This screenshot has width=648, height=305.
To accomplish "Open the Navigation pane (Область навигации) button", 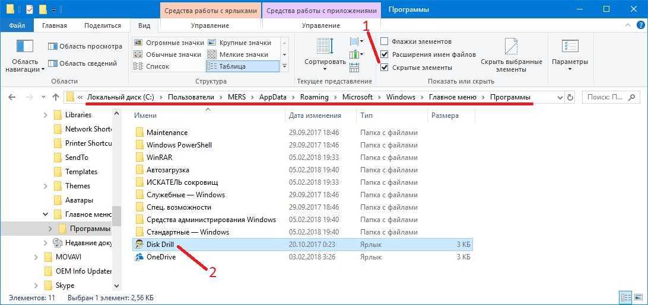I will pyautogui.click(x=25, y=55).
